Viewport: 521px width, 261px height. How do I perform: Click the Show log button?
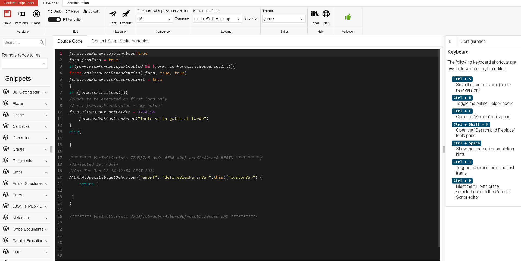coord(251,18)
